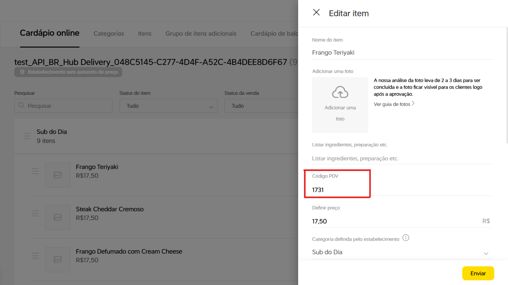
Task: Open the Ver guia de fotos link
Action: click(x=394, y=104)
